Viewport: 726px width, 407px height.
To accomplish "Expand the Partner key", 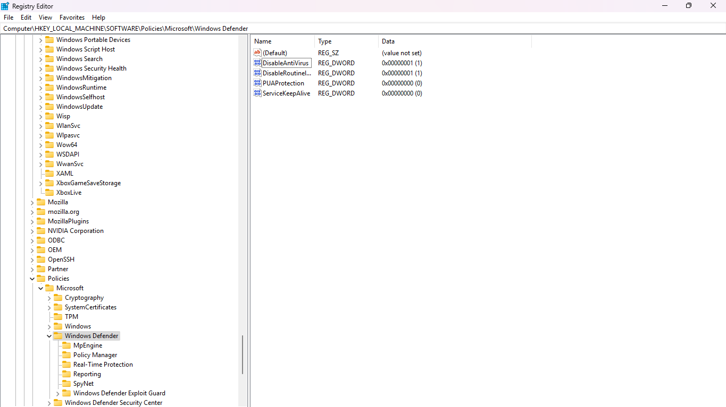I will point(32,269).
